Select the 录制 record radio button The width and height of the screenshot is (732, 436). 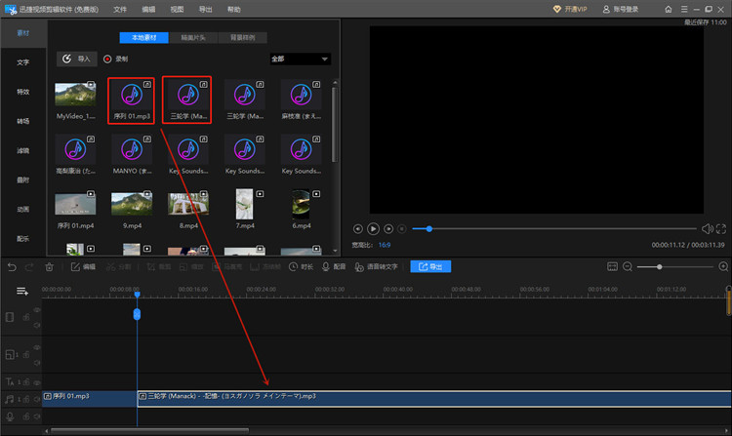point(107,59)
